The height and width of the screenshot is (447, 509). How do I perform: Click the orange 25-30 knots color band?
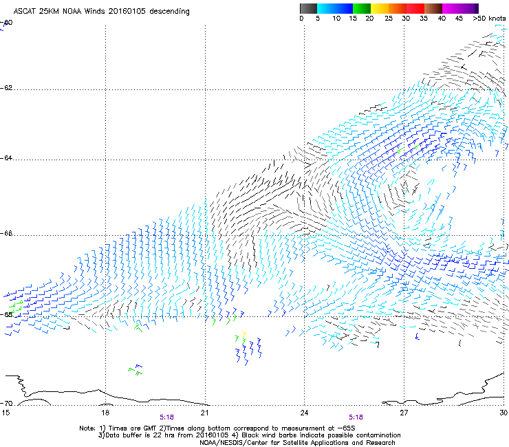pyautogui.click(x=398, y=8)
